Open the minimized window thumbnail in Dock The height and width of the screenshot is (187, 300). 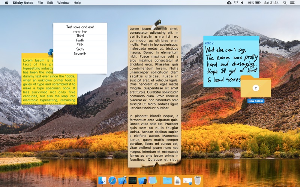click(x=187, y=181)
